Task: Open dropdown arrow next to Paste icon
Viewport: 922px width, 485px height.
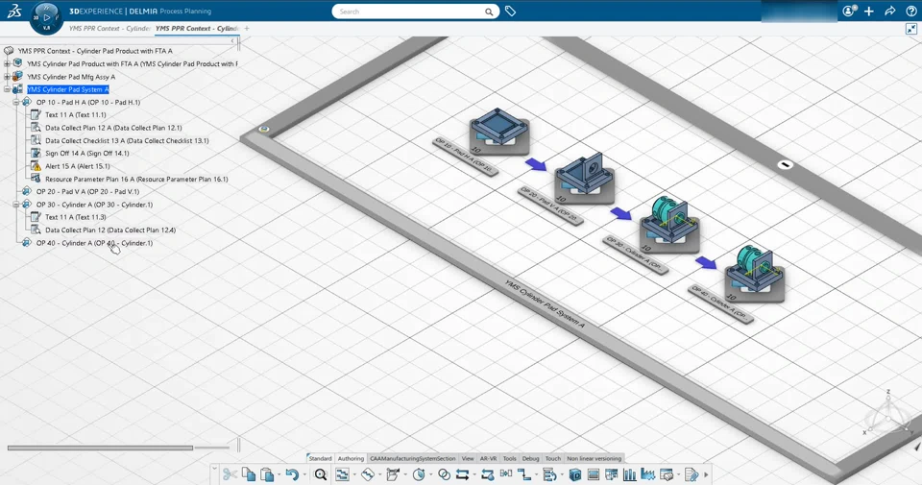Action: (x=279, y=474)
